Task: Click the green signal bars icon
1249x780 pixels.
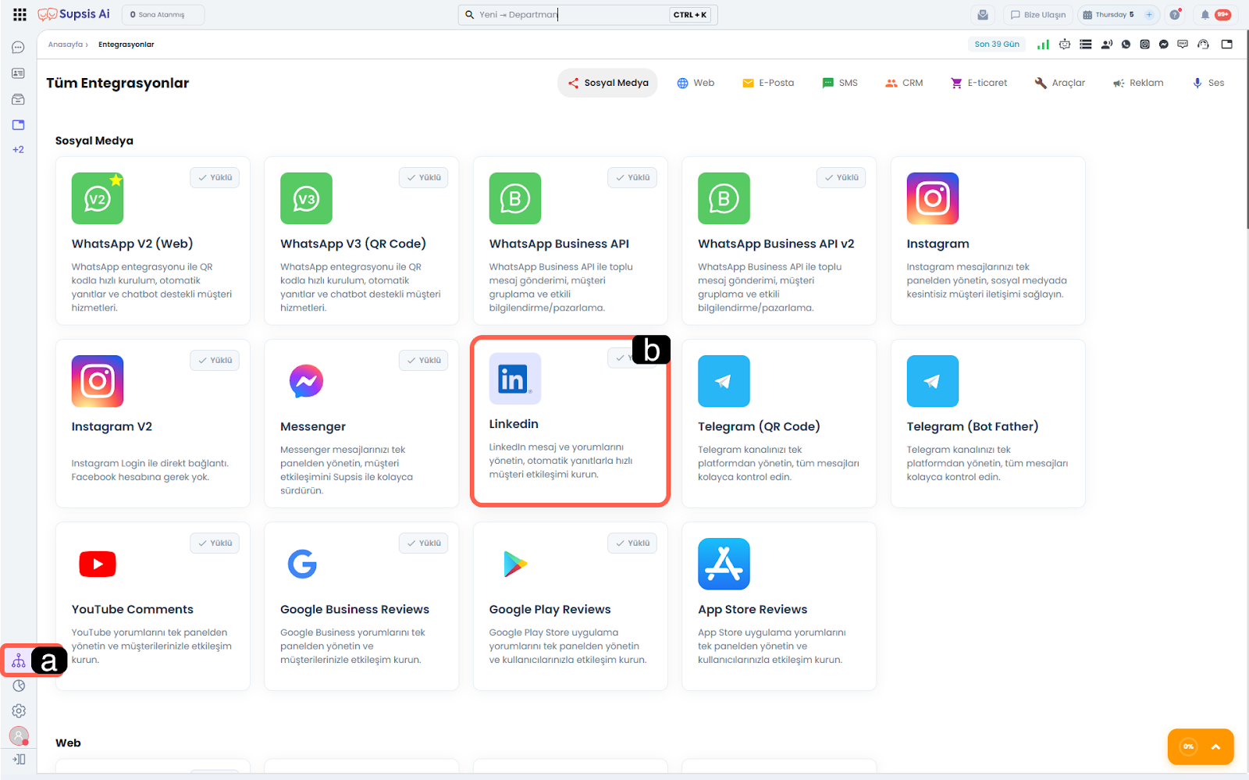Action: [1043, 45]
